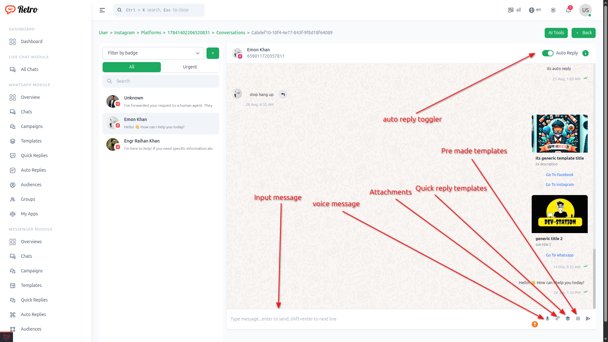Open the 'en' language dropdown
The width and height of the screenshot is (608, 342).
point(535,10)
